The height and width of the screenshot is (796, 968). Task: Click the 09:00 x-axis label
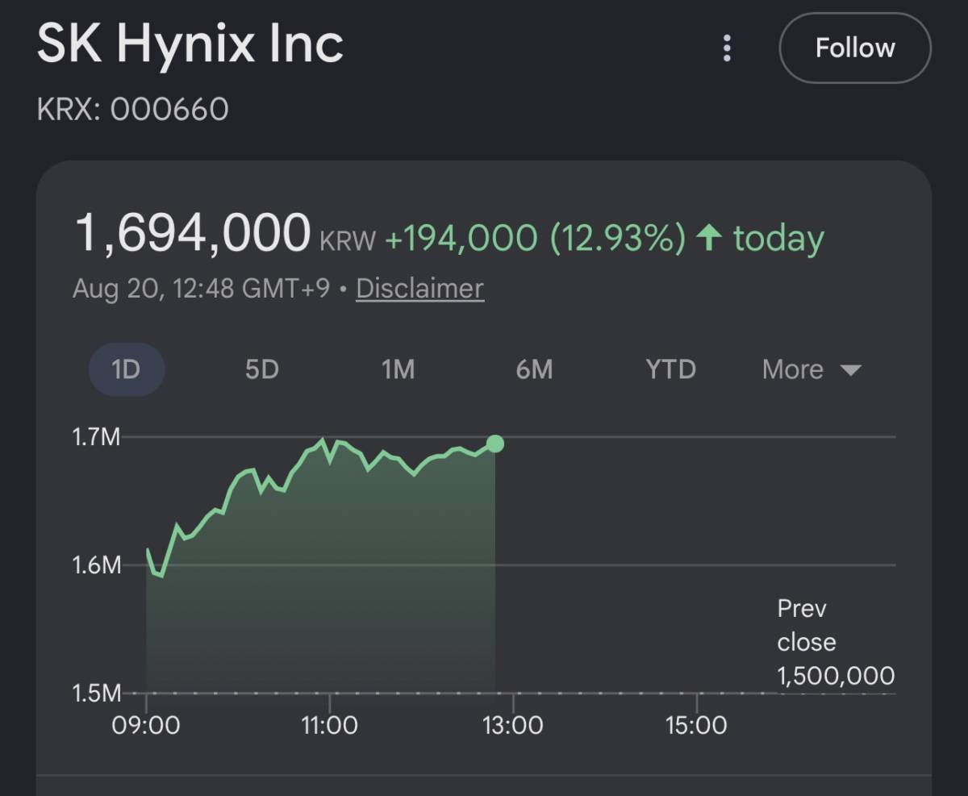coord(146,724)
